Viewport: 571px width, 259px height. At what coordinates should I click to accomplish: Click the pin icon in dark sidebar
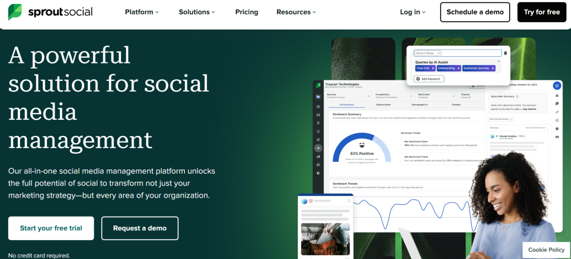(318, 123)
